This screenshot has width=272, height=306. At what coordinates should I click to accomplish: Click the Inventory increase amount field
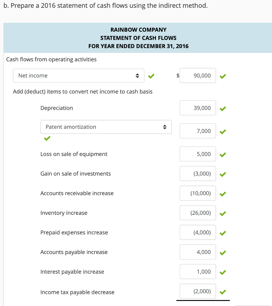pyautogui.click(x=198, y=213)
